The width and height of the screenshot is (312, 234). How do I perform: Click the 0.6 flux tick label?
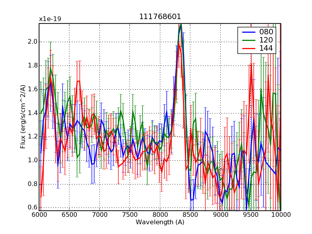coord(32,207)
